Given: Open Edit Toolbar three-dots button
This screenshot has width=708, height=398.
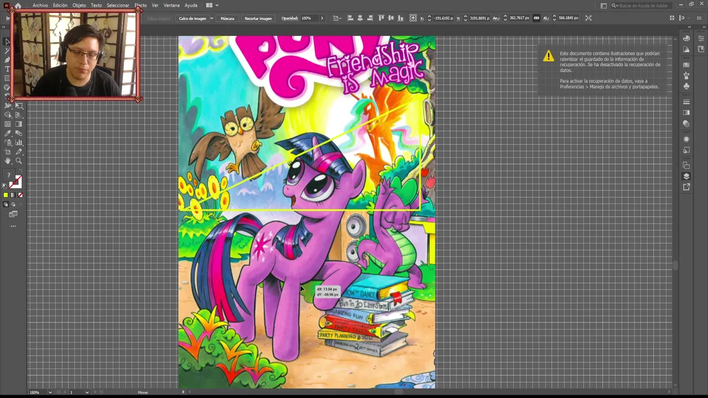Looking at the screenshot, I should coord(13,226).
